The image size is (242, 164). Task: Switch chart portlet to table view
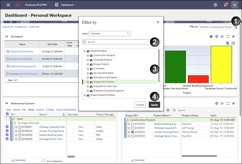(x=233, y=43)
